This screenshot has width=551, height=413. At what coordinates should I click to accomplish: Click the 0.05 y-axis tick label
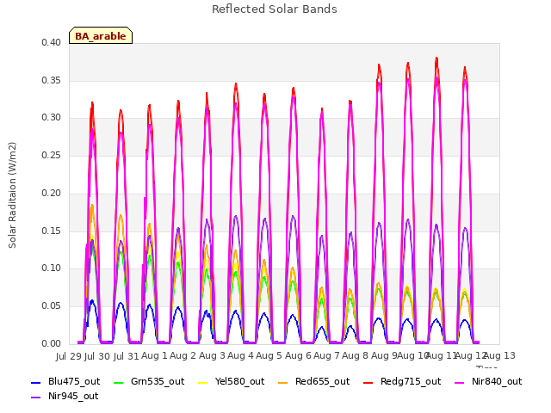click(51, 306)
